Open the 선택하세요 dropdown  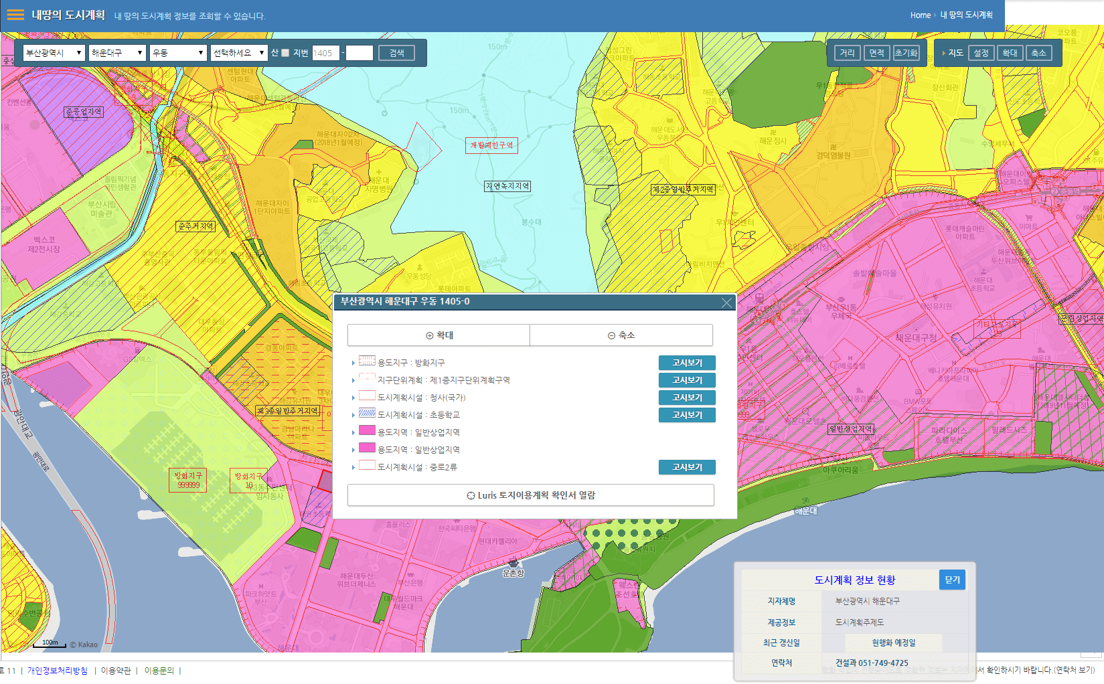pyautogui.click(x=239, y=53)
